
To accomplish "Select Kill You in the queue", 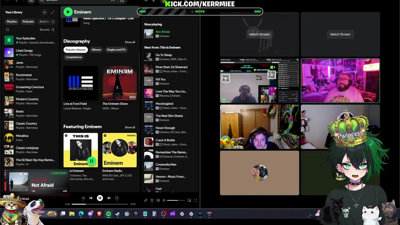I will tap(170, 81).
